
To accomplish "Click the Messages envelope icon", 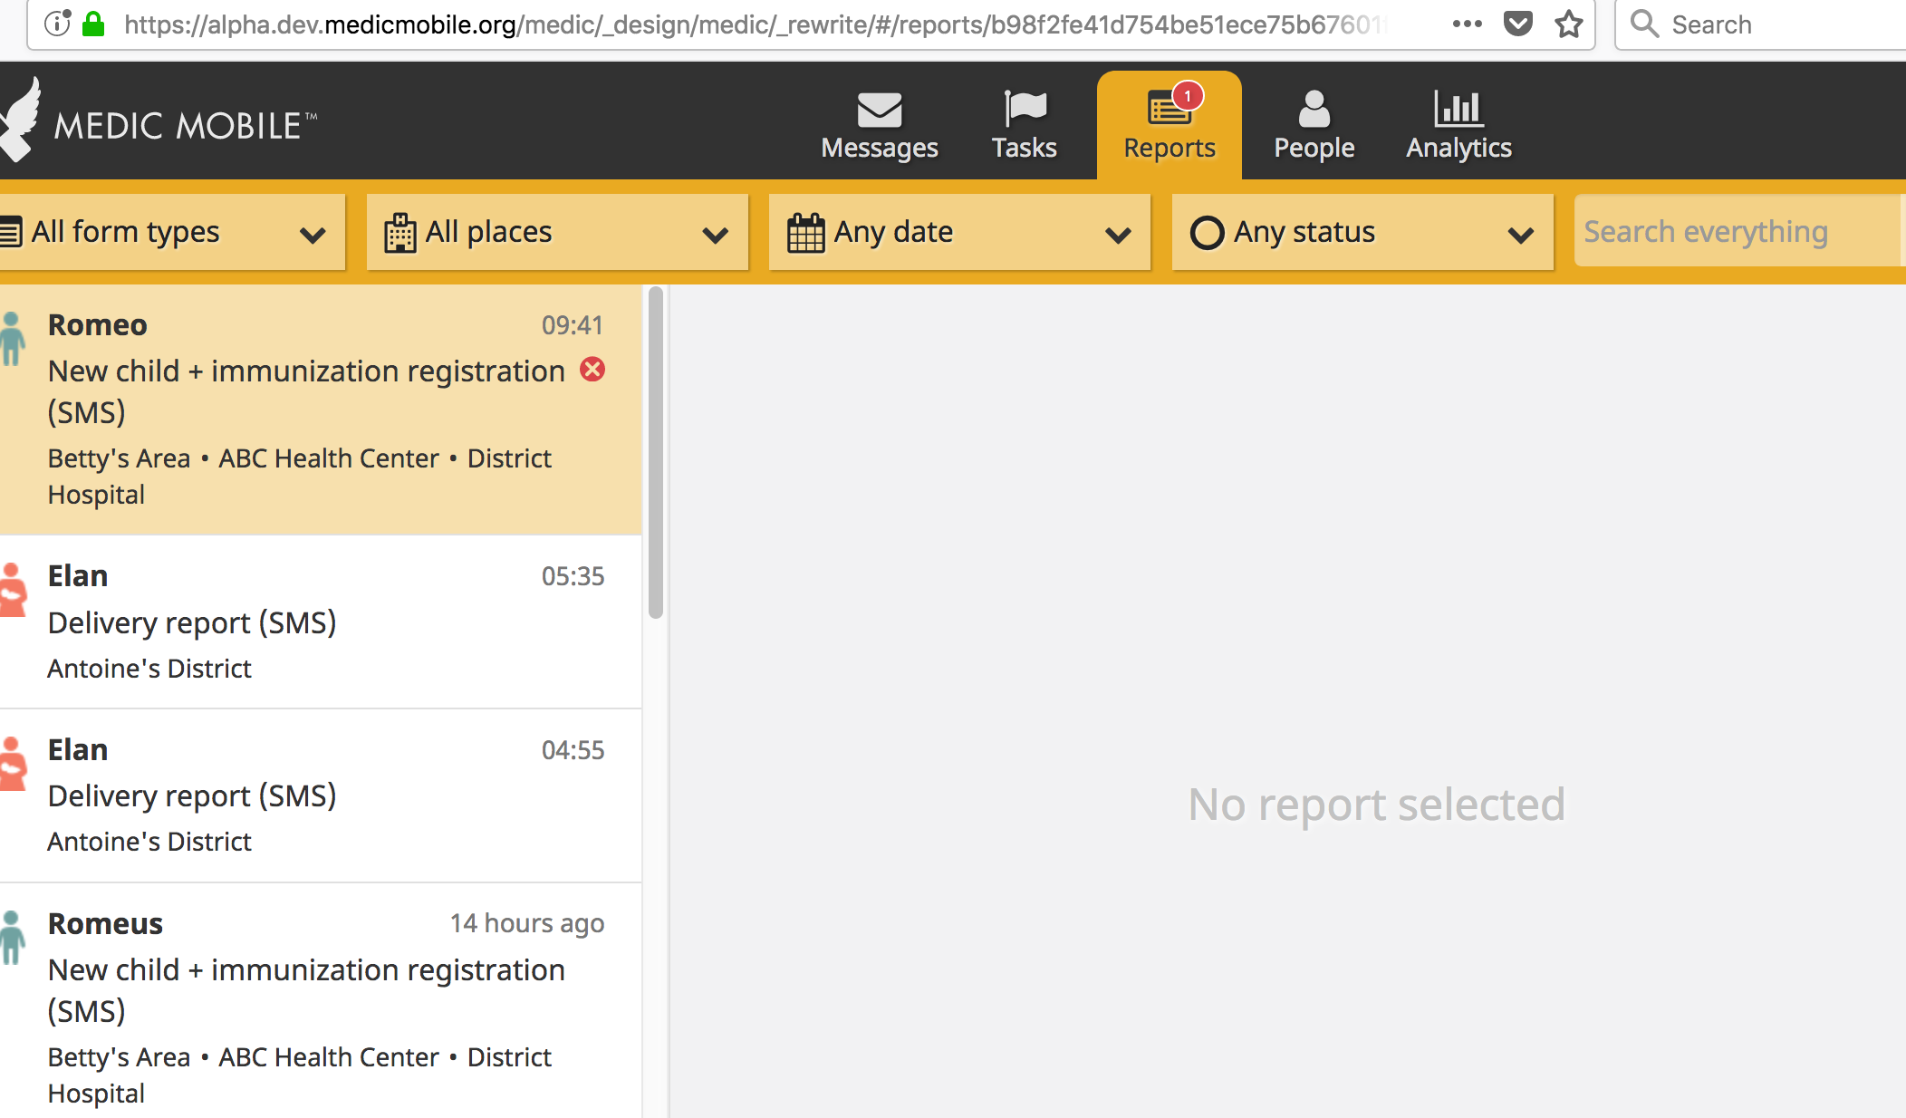I will [x=879, y=111].
